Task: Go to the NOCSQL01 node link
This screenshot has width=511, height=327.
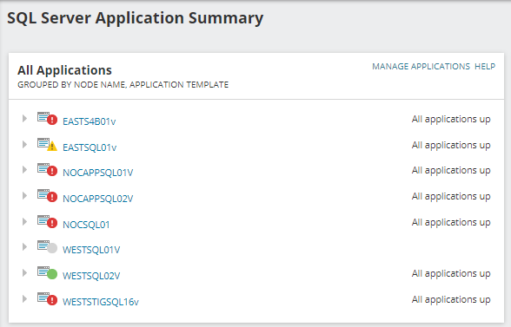Action: [86, 225]
